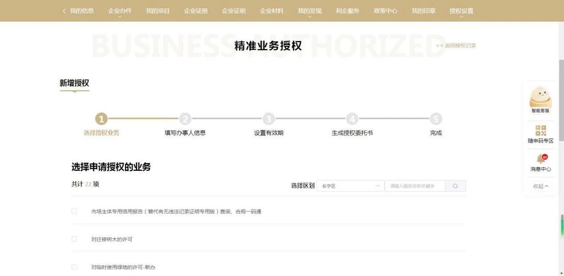This screenshot has height=276, width=564.
Task: Click the page vertical scrollbar thumb
Action: pyautogui.click(x=561, y=100)
